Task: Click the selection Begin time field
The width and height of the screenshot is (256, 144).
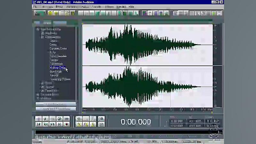Action: click(177, 121)
